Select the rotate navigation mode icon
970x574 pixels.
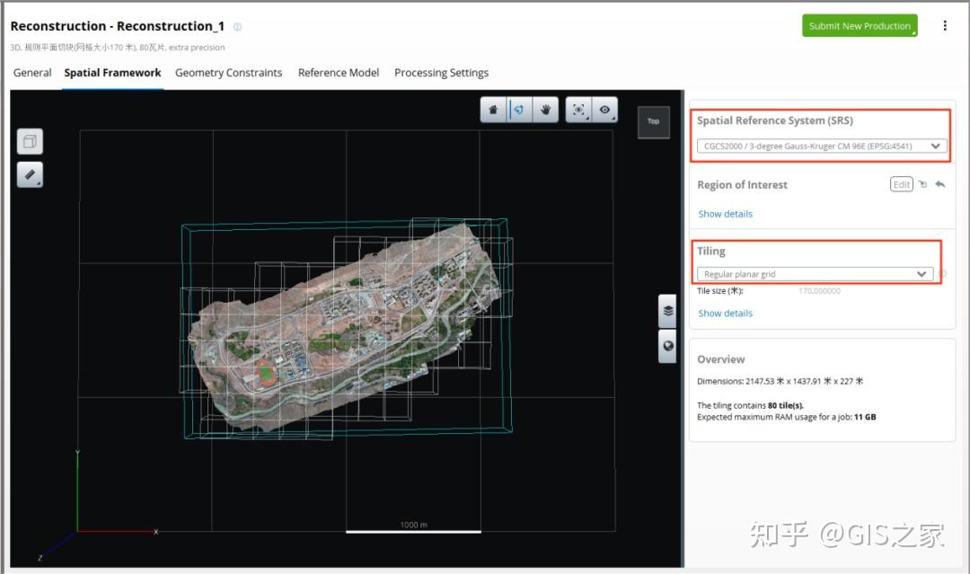click(x=519, y=110)
